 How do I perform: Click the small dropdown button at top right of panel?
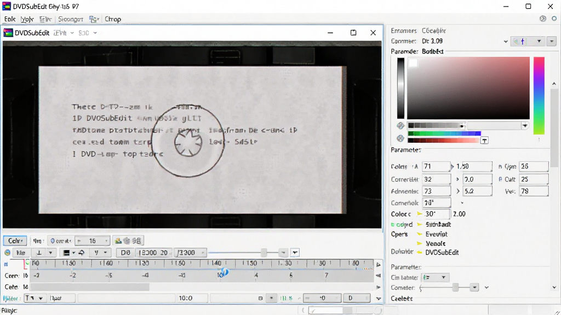coord(551,42)
